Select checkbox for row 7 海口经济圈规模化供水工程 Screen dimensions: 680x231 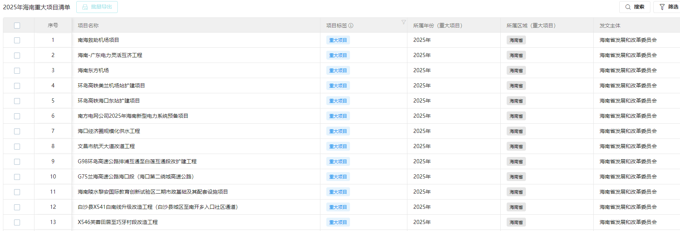[x=17, y=131]
